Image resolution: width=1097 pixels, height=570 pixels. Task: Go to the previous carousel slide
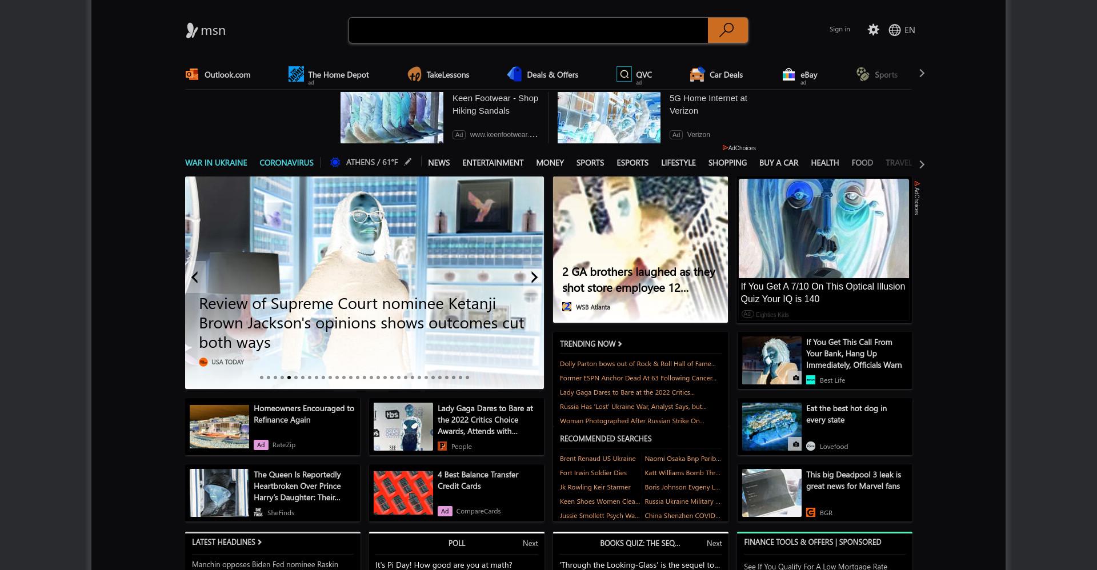coord(195,277)
